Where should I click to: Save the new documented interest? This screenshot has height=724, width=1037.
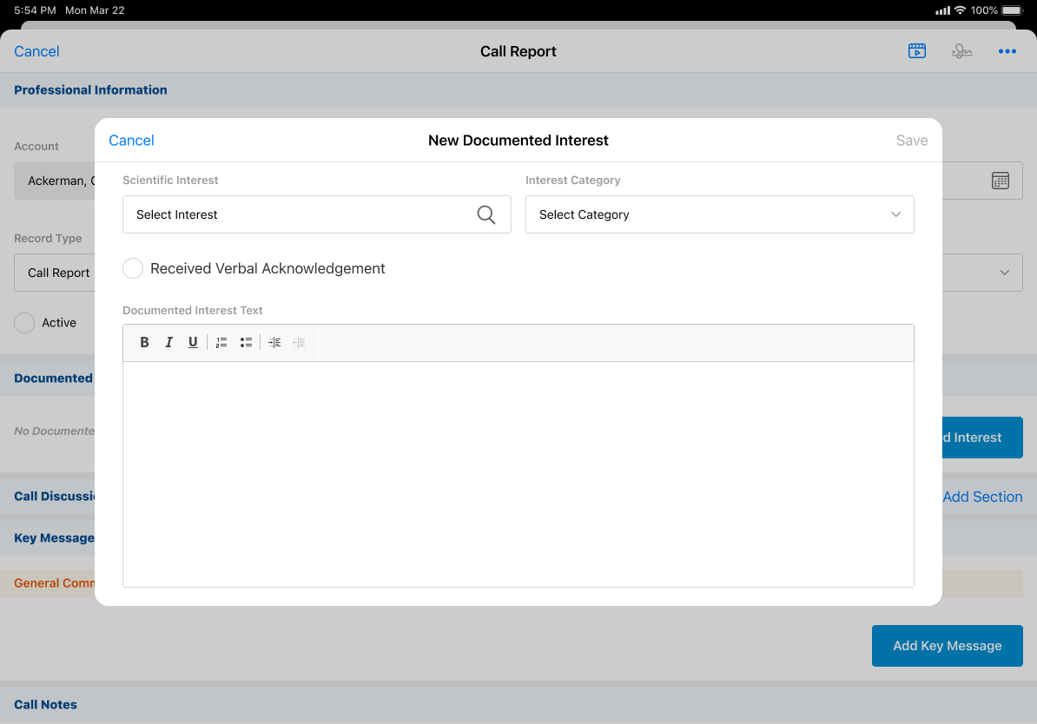pos(911,141)
